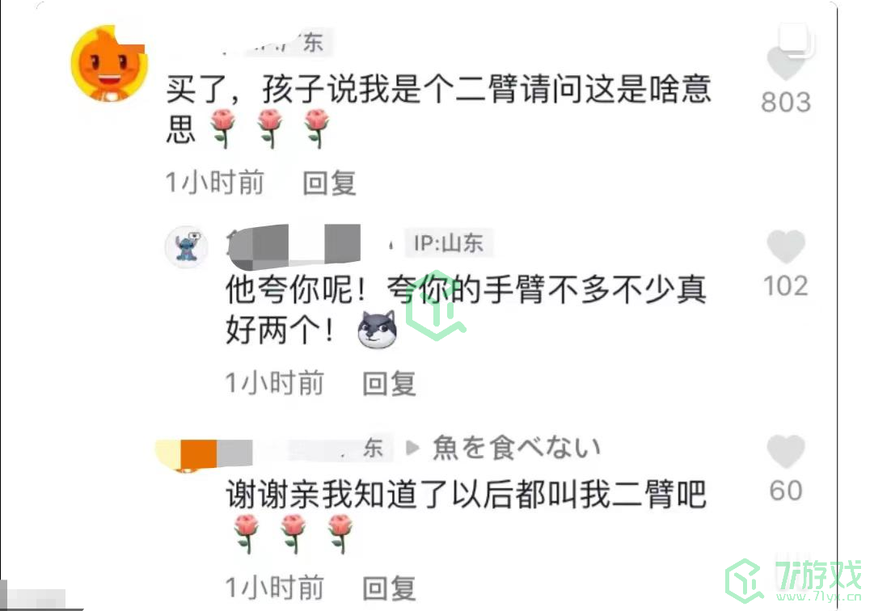Open the 魚を食べない user profile link

click(x=516, y=447)
